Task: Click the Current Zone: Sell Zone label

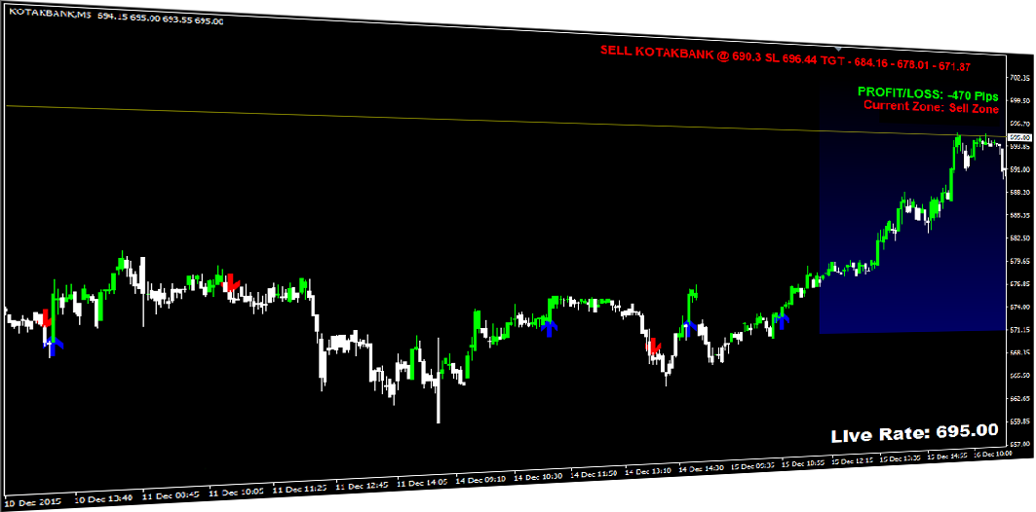Action: click(x=931, y=107)
